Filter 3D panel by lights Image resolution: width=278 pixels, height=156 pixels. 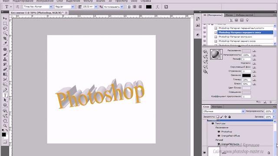(247, 20)
